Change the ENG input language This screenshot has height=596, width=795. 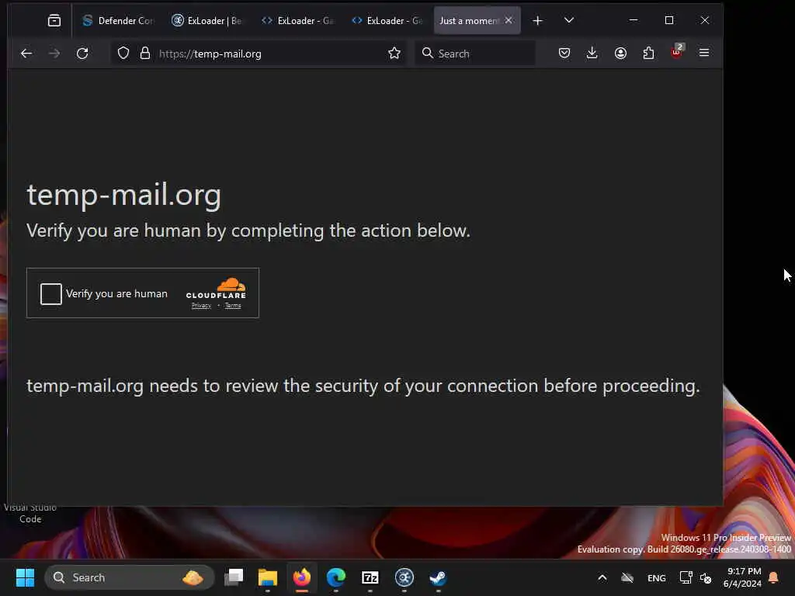point(657,577)
